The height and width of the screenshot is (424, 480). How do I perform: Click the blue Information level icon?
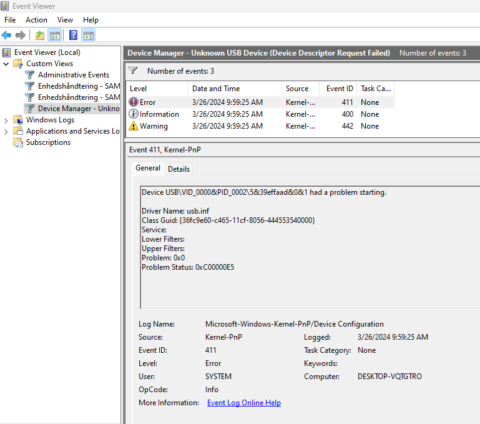(x=134, y=114)
